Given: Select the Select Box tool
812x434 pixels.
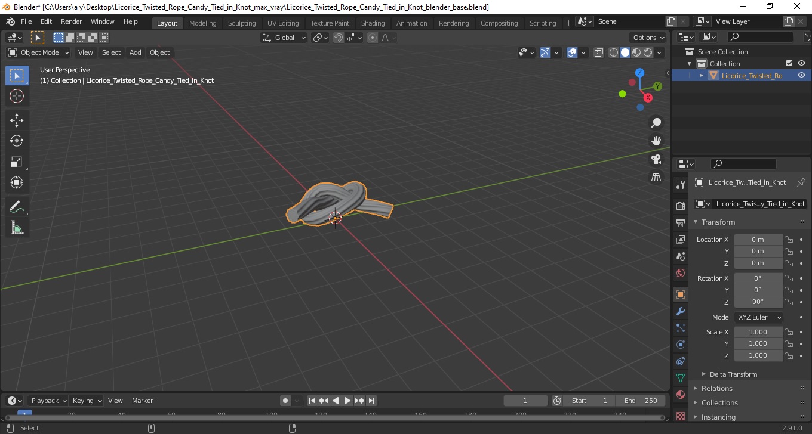Looking at the screenshot, I should (x=17, y=76).
